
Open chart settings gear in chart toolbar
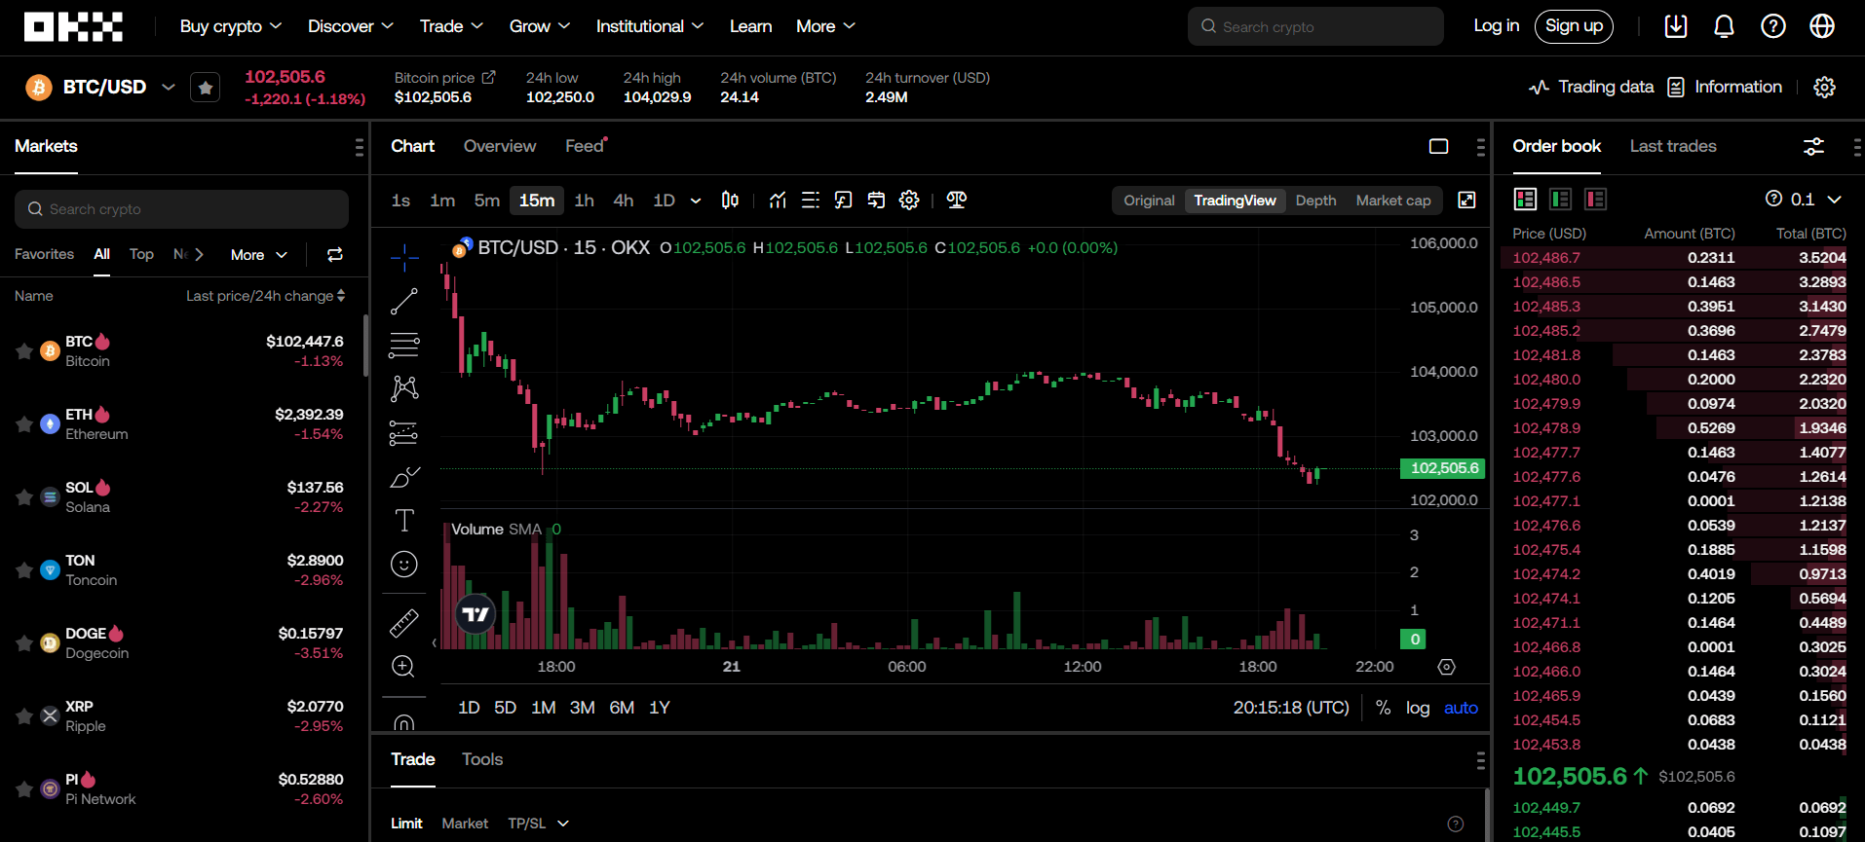coord(909,201)
